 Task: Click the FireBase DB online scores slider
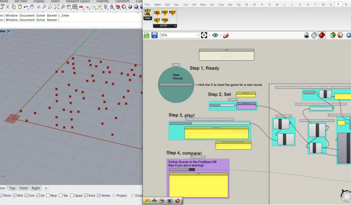click(182, 169)
